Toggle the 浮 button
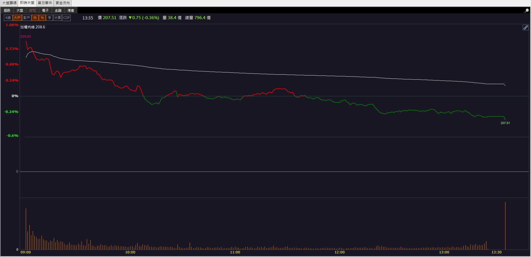Image resolution: width=531 pixels, height=257 pixels. pos(49,18)
